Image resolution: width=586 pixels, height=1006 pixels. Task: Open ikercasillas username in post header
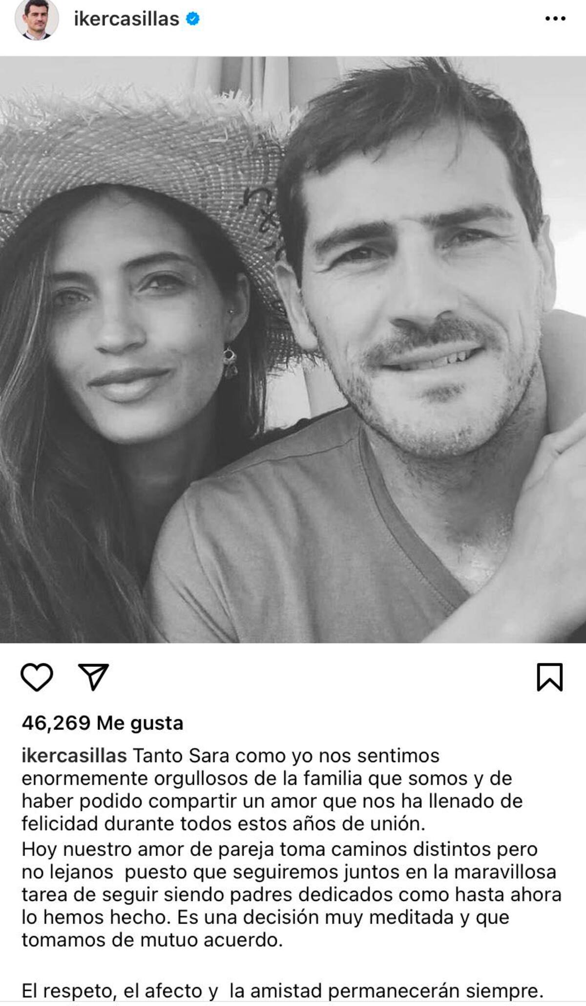pyautogui.click(x=126, y=19)
